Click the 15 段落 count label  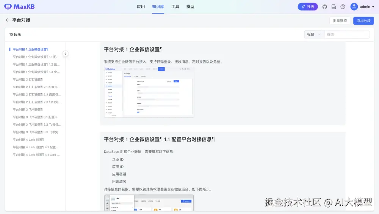click(x=15, y=34)
